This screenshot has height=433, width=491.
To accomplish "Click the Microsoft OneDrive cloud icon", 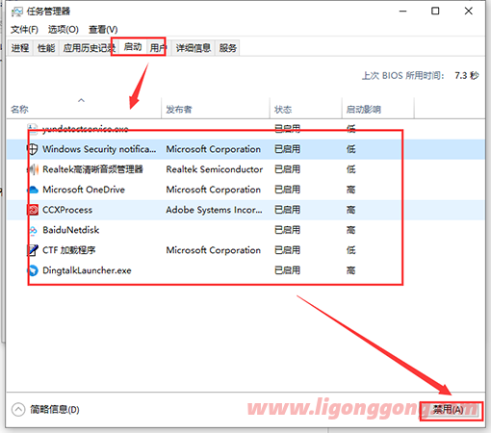I will (33, 190).
